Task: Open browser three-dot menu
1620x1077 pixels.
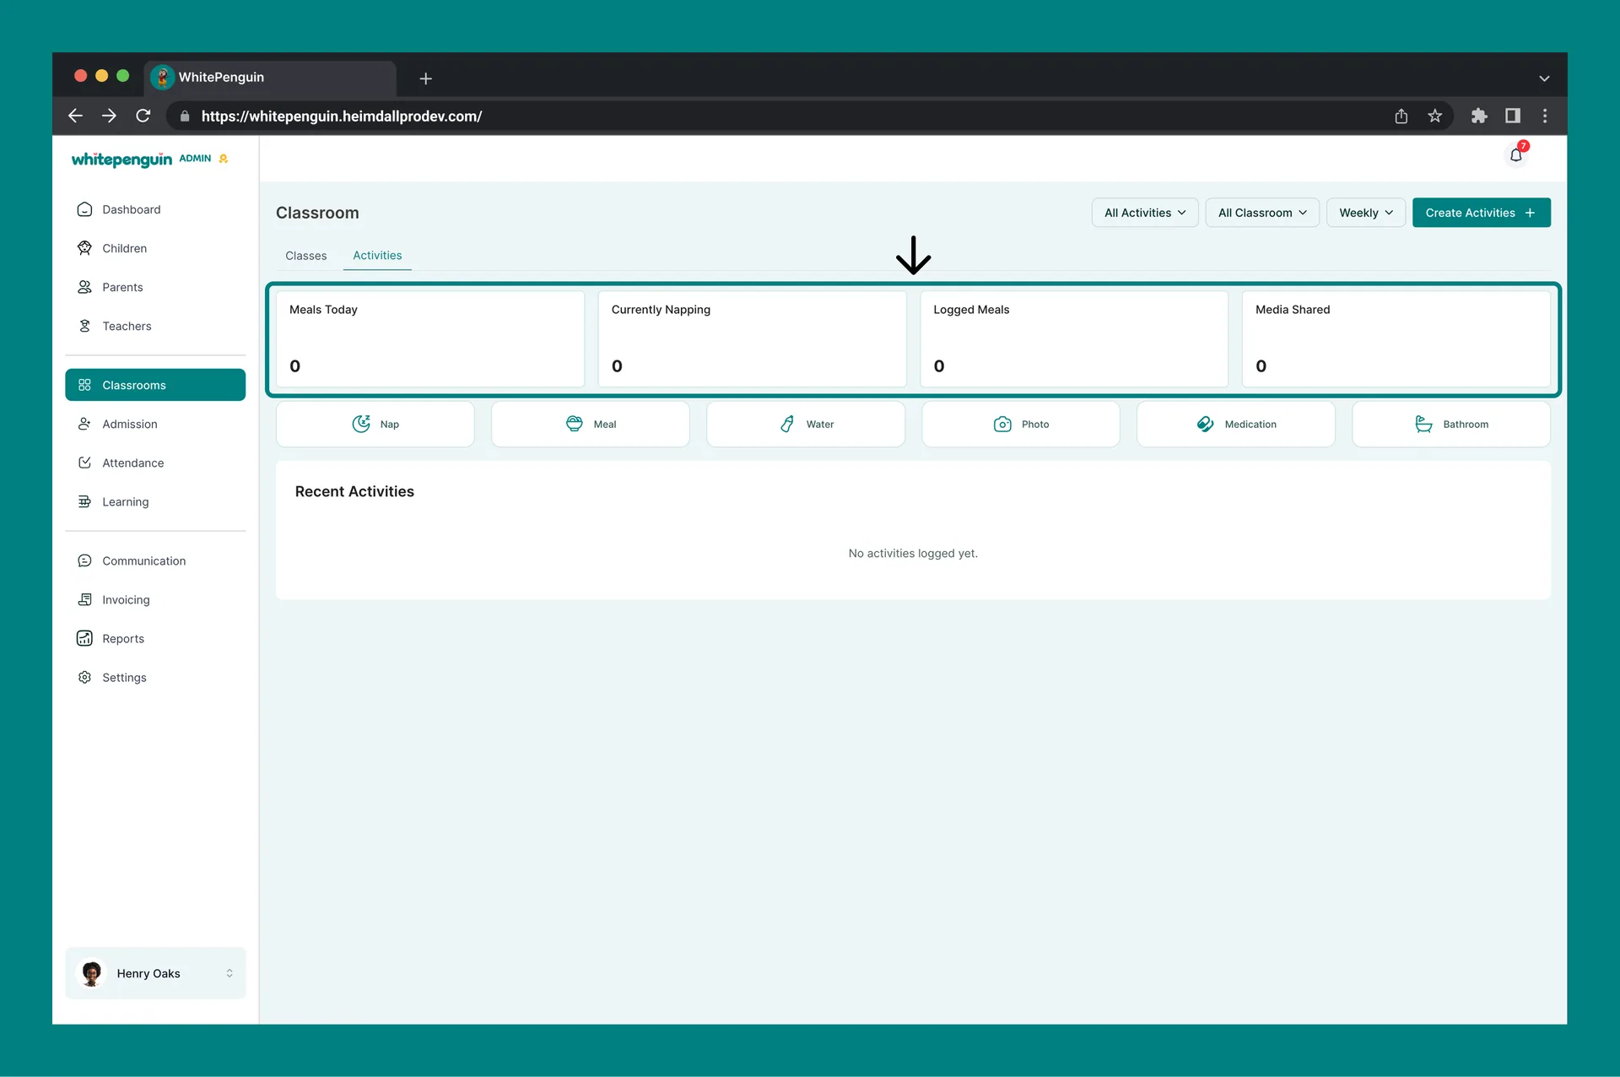Action: click(x=1545, y=116)
